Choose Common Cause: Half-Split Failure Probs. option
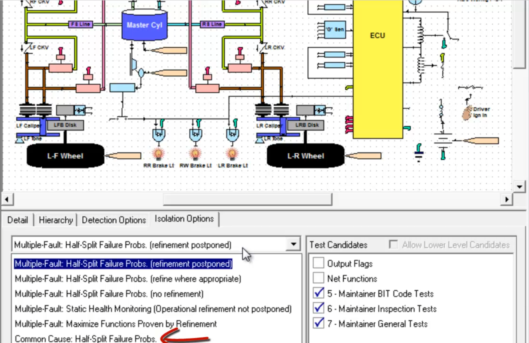The height and width of the screenshot is (343, 529). 86,339
